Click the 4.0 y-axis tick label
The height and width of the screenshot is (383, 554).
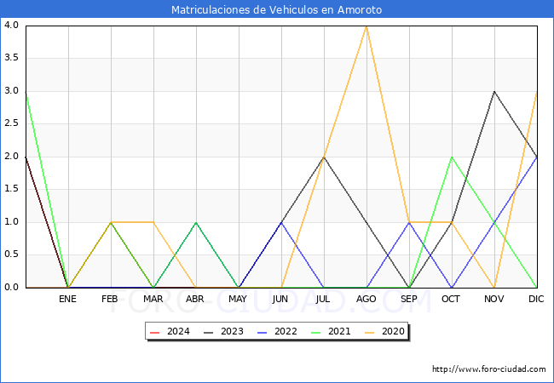point(12,26)
